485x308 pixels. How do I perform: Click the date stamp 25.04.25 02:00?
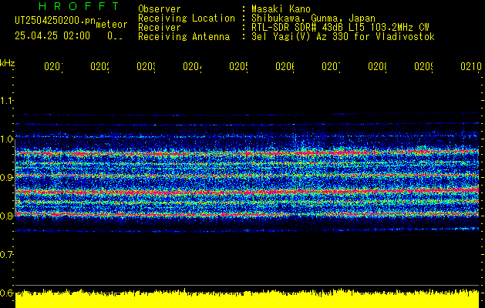point(52,36)
